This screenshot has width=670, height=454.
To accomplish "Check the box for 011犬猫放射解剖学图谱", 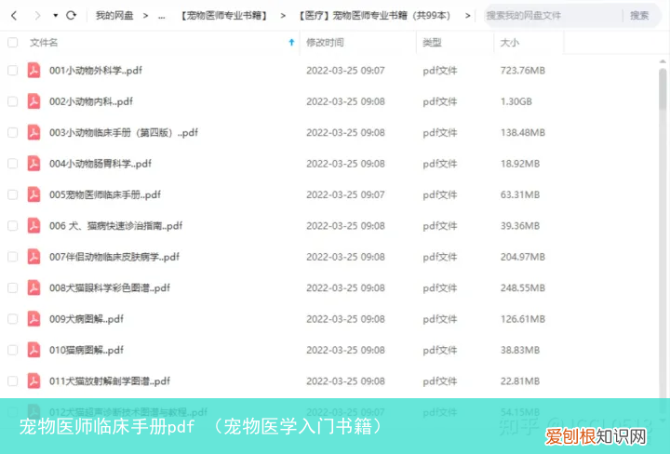I will click(x=12, y=381).
